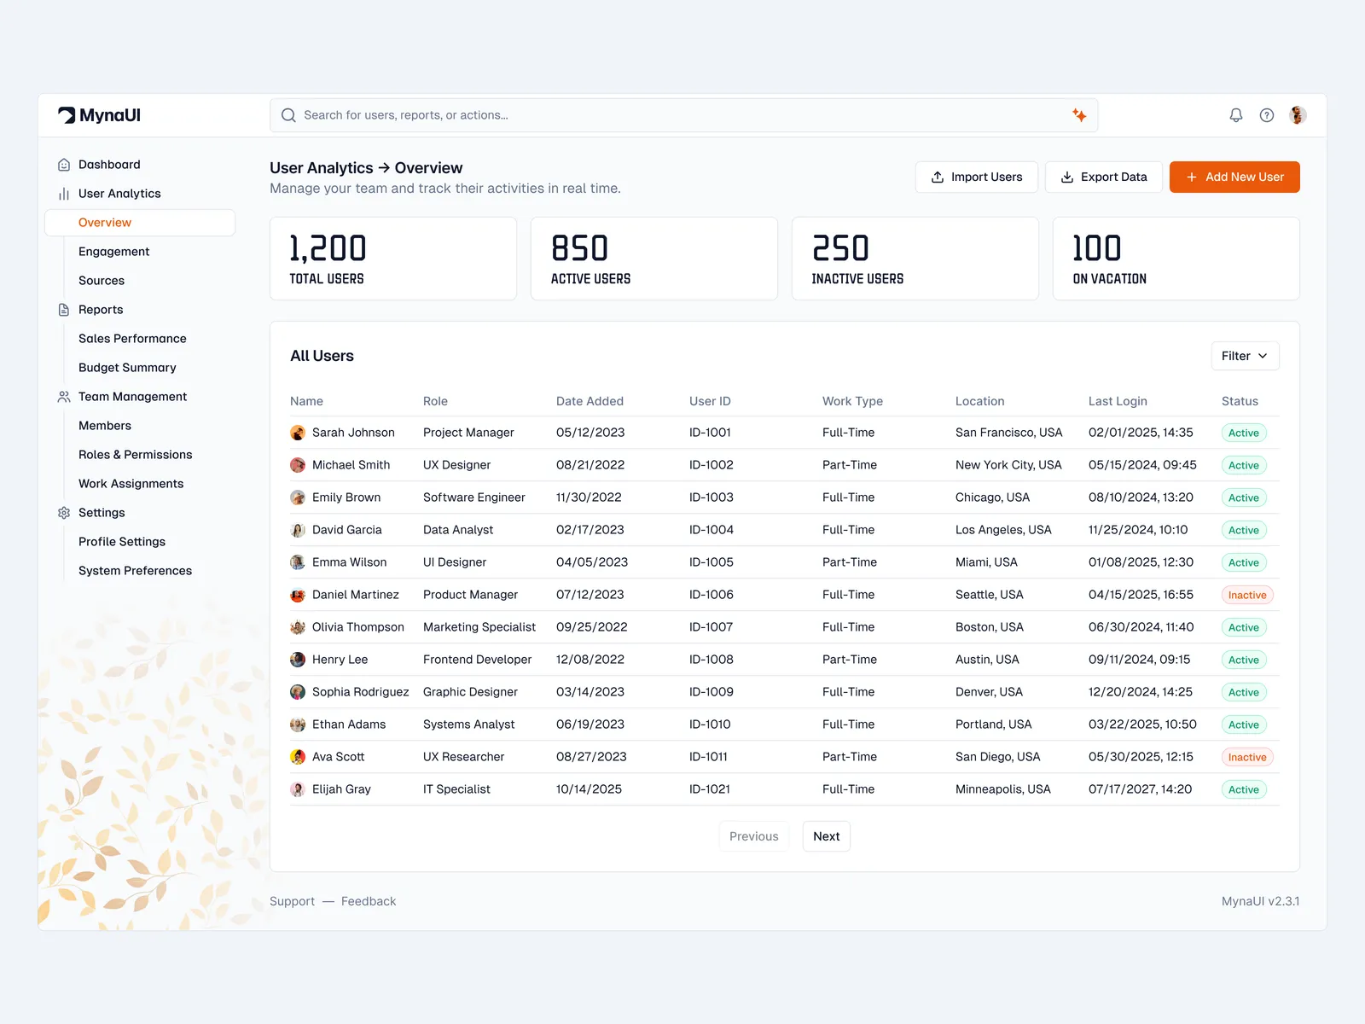Image resolution: width=1365 pixels, height=1024 pixels.
Task: Click the notification bell icon
Action: (x=1235, y=115)
